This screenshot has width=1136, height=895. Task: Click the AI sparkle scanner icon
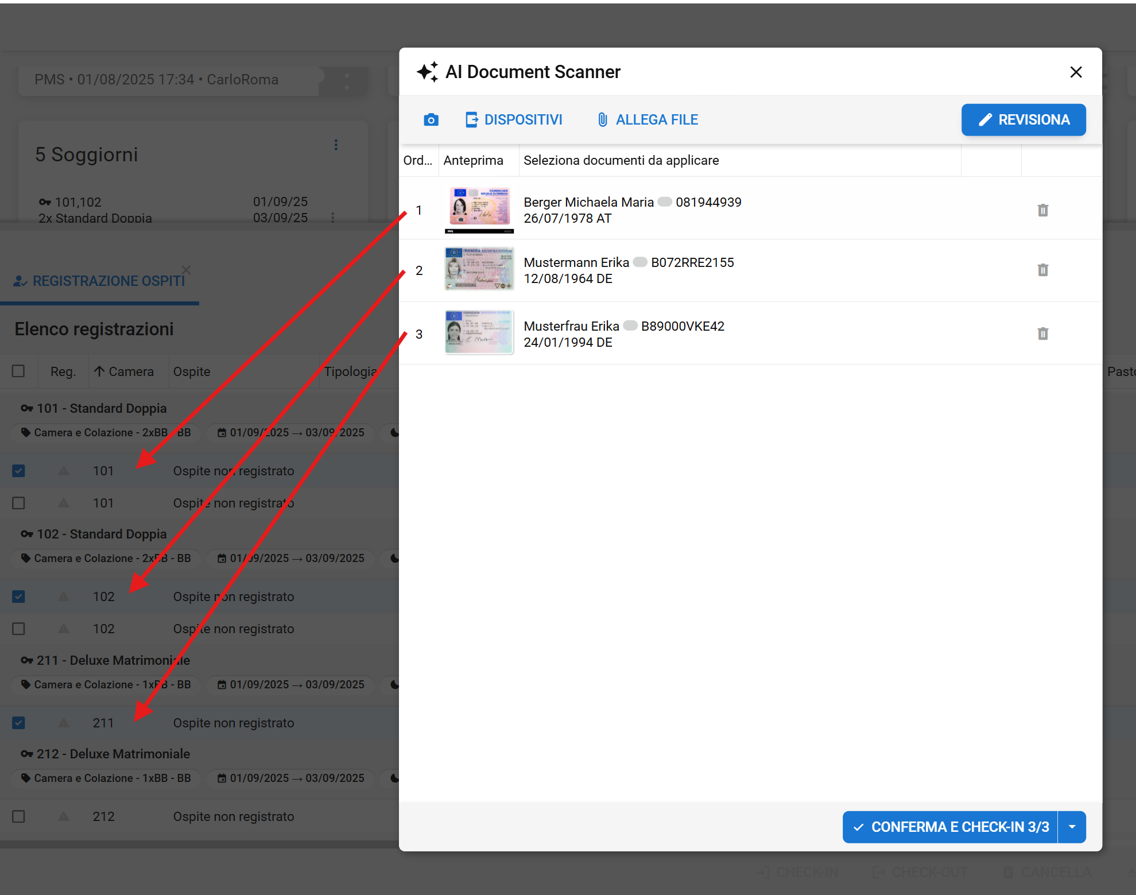(428, 72)
